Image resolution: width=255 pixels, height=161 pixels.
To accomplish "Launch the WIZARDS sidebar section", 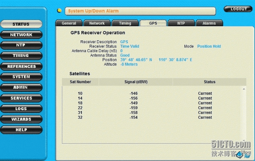I will pos(21,120).
